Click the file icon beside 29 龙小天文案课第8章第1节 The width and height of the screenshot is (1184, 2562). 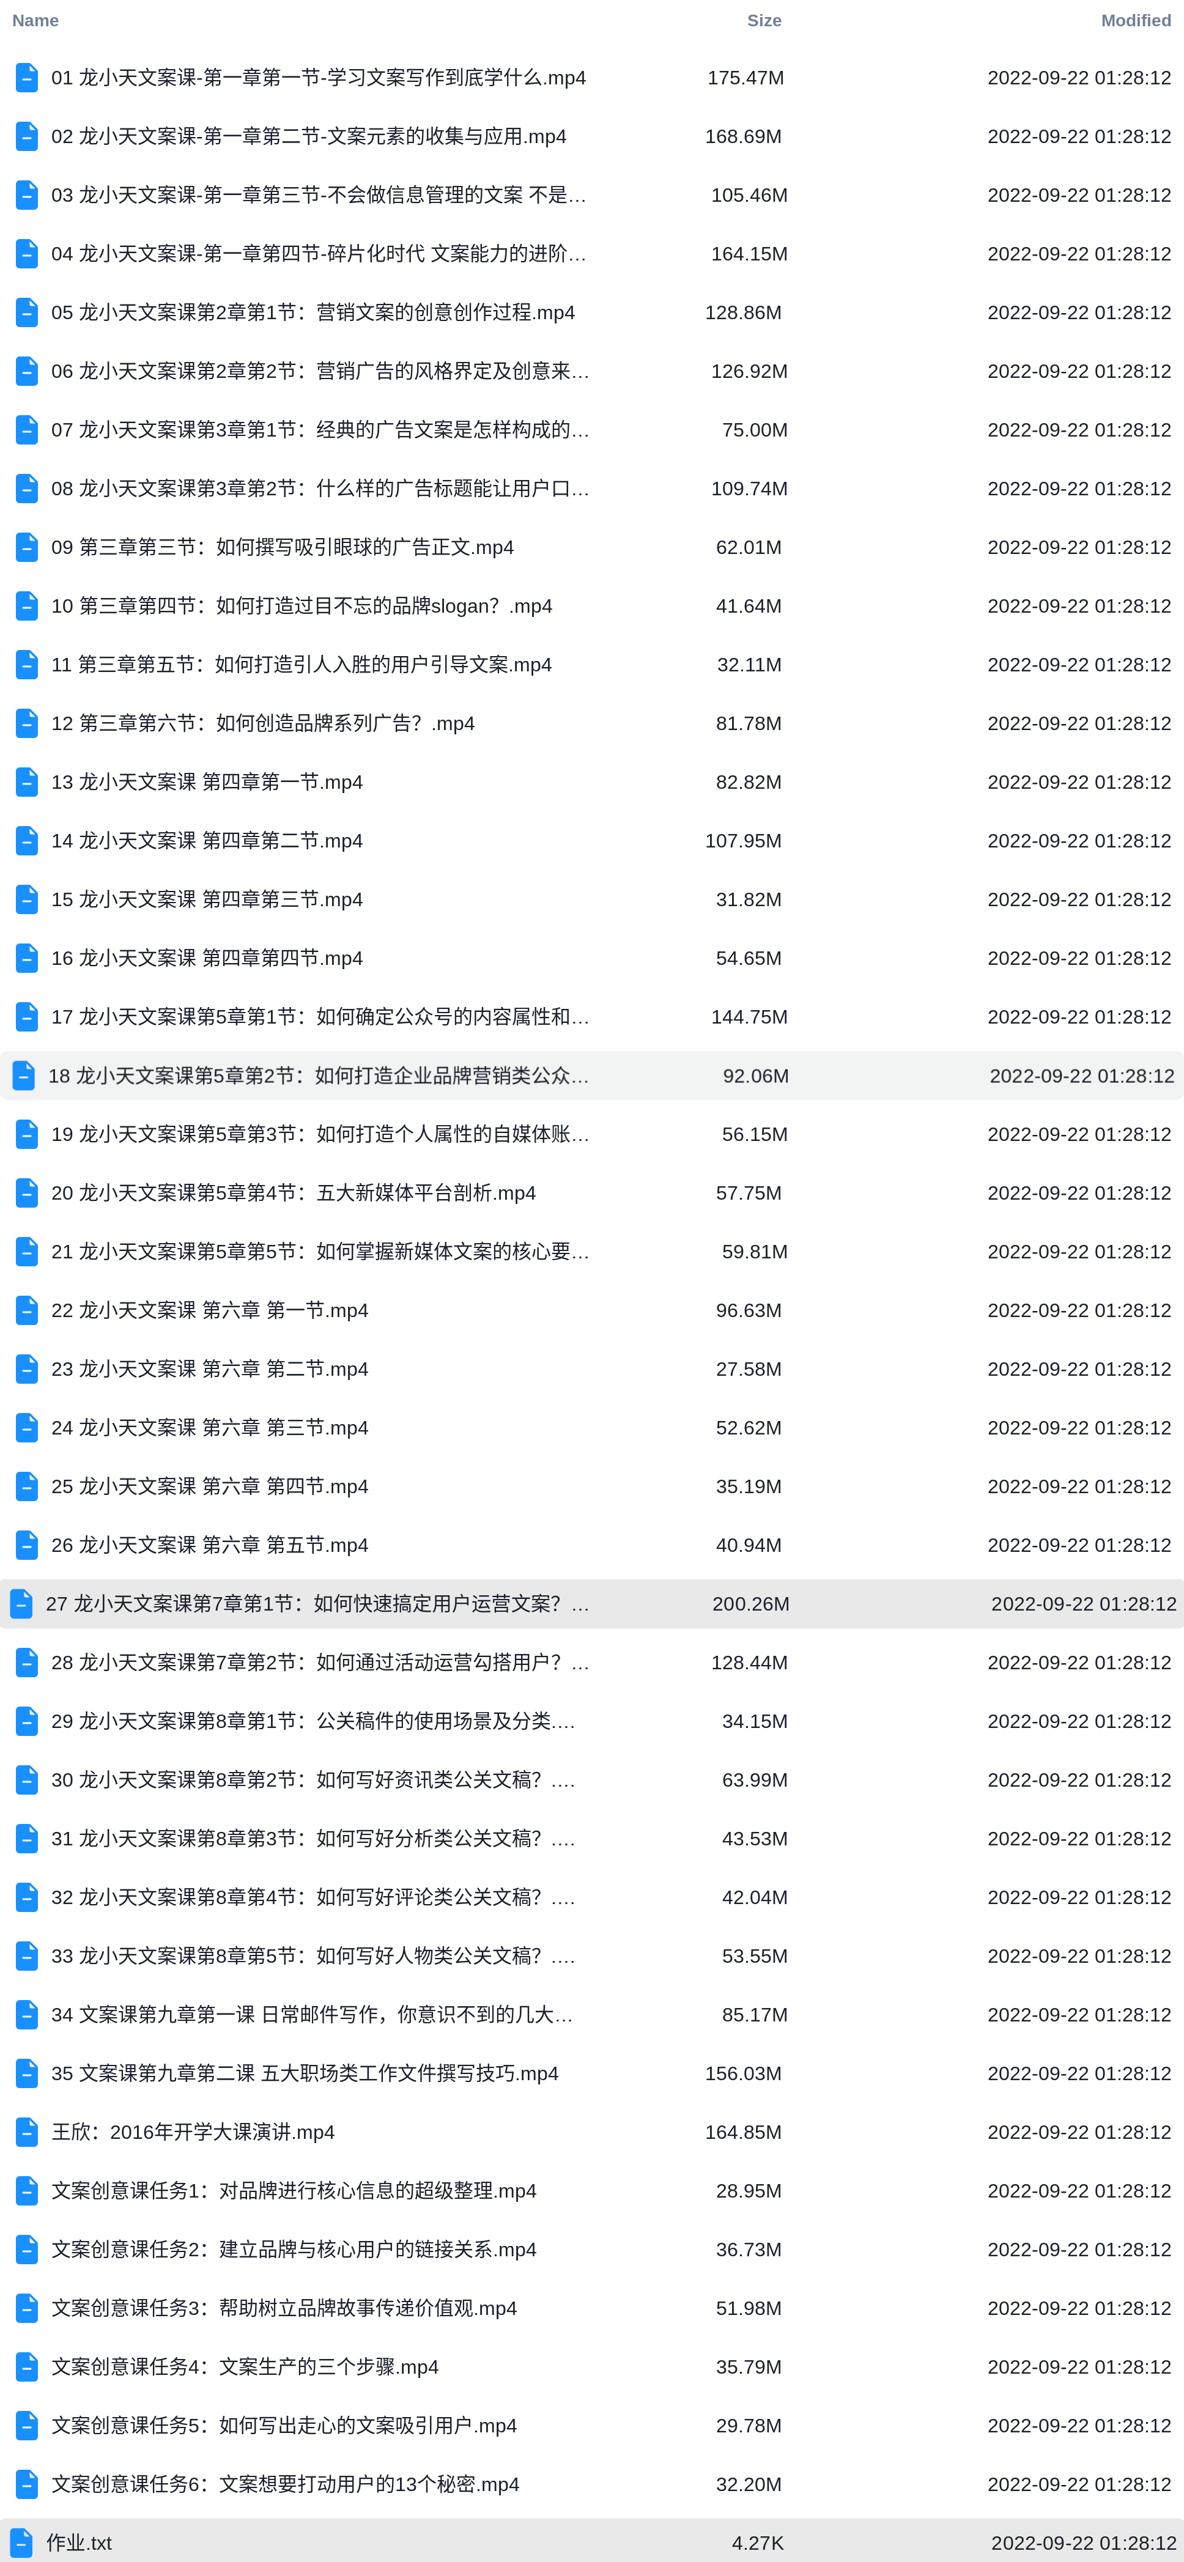(x=27, y=1721)
